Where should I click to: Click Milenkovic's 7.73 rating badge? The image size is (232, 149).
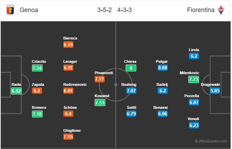[x=193, y=79]
